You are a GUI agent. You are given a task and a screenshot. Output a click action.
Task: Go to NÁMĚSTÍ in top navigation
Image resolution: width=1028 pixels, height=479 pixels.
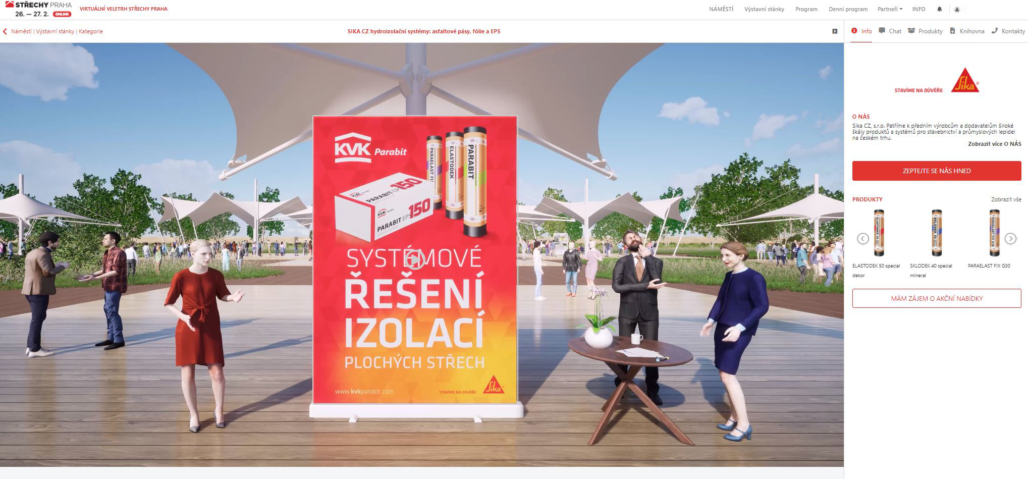[721, 9]
